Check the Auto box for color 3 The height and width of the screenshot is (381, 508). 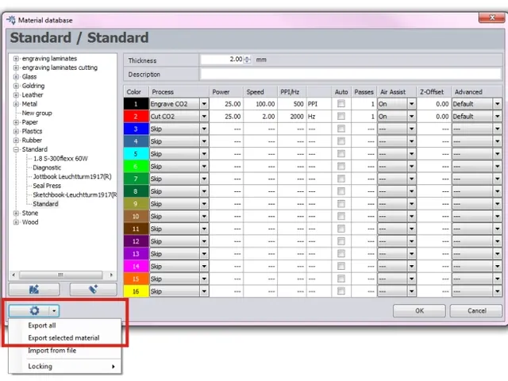tap(341, 129)
